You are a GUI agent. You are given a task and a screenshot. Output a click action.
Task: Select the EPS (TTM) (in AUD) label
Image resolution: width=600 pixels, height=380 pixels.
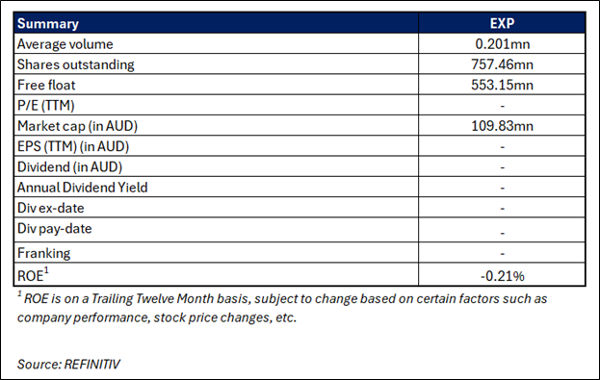(x=73, y=146)
